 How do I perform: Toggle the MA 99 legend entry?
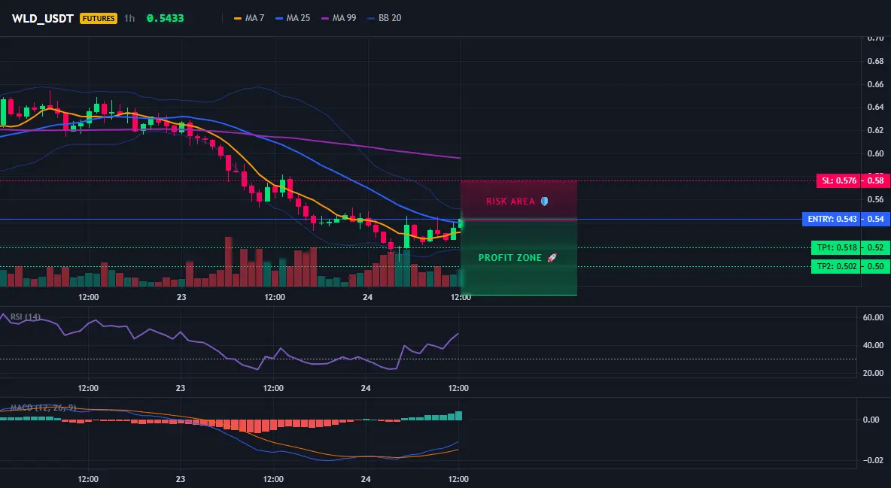click(x=339, y=18)
